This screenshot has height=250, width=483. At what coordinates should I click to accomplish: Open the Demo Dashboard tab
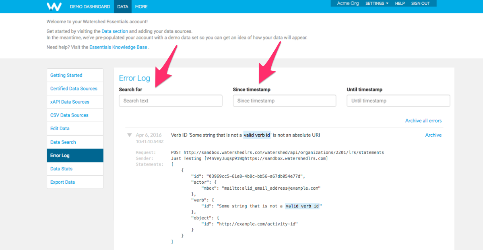90,6
